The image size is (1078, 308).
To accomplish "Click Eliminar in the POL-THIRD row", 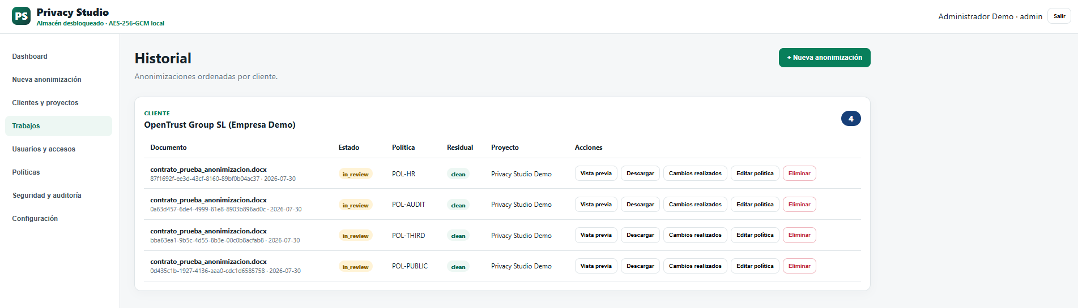I will pos(799,235).
